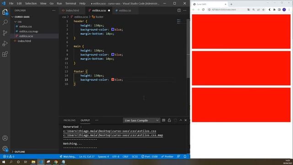293x165 pixels.
Task: Open Windows Start menu
Action: (x=3, y=162)
